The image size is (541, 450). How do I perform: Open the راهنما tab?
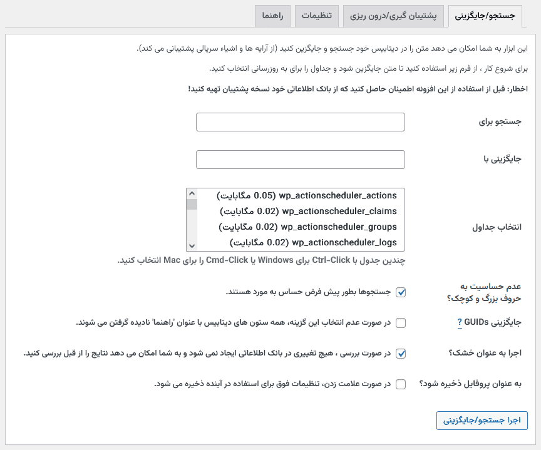point(272,16)
